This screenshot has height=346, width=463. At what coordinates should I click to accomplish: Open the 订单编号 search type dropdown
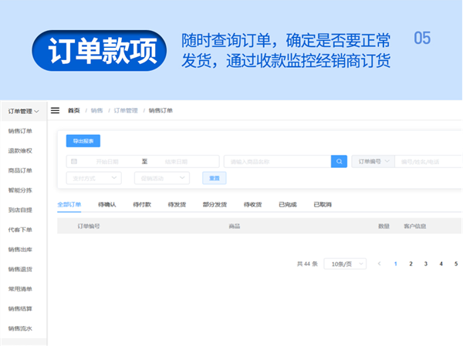point(373,161)
